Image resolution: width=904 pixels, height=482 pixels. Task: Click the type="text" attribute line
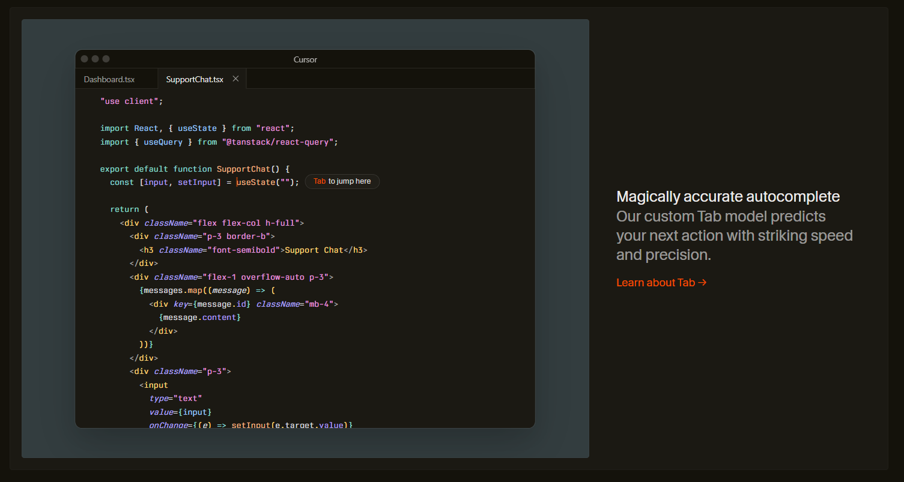coord(176,399)
